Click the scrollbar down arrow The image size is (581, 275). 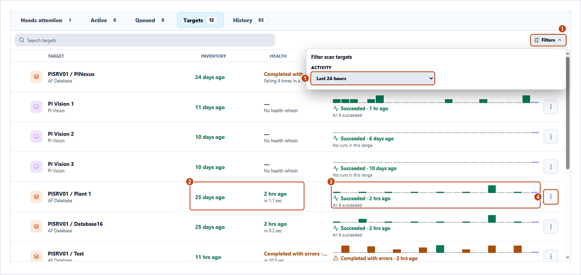[x=568, y=258]
